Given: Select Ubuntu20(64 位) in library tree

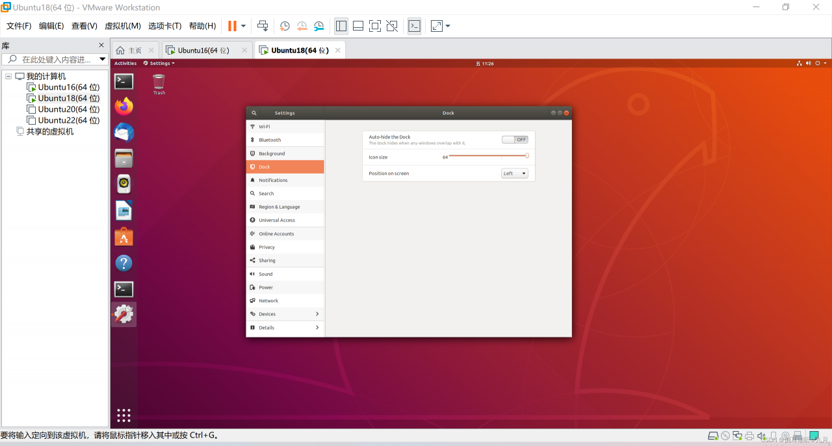Looking at the screenshot, I should tap(68, 109).
